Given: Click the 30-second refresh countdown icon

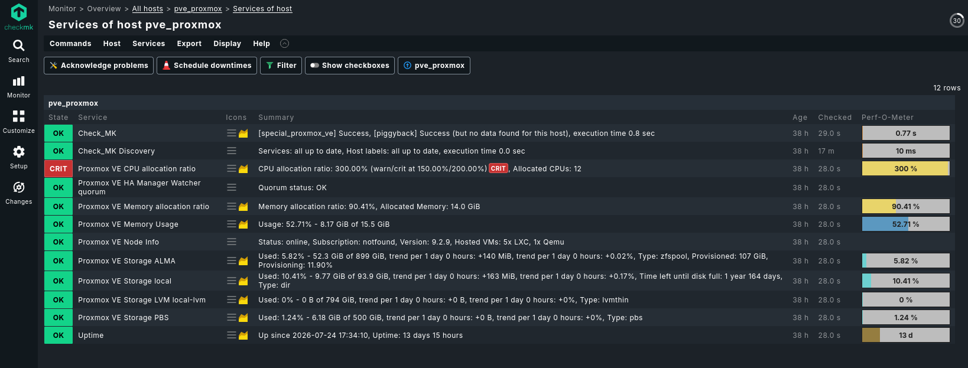Looking at the screenshot, I should click(957, 21).
